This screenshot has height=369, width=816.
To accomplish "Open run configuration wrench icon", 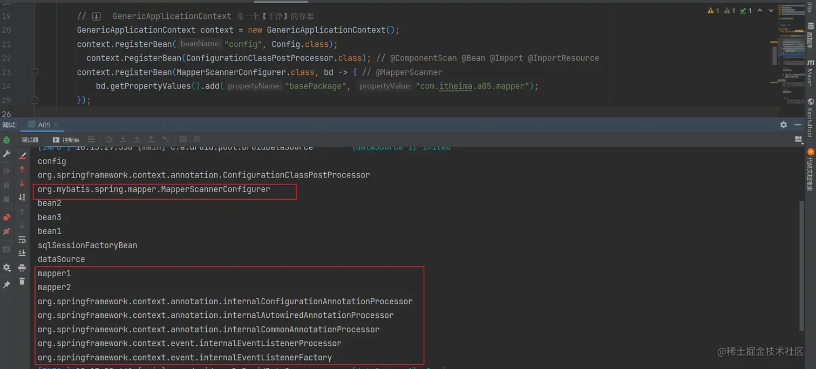I will [x=6, y=154].
